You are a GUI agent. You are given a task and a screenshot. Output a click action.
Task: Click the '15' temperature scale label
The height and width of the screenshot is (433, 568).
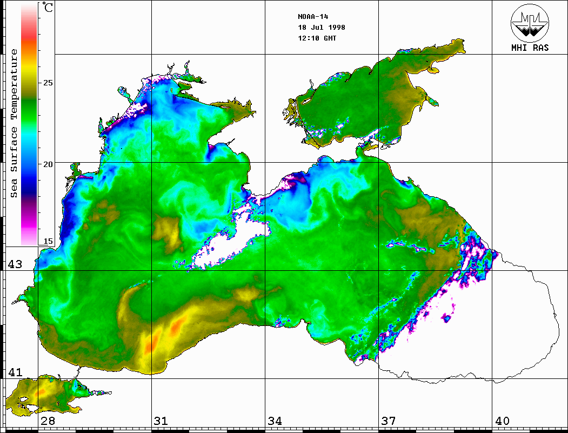[x=48, y=241]
